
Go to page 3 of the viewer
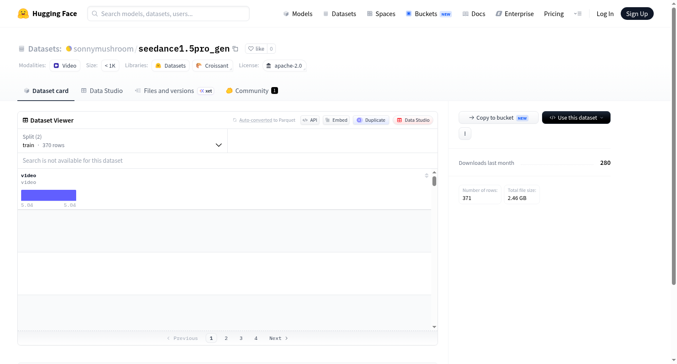241,338
